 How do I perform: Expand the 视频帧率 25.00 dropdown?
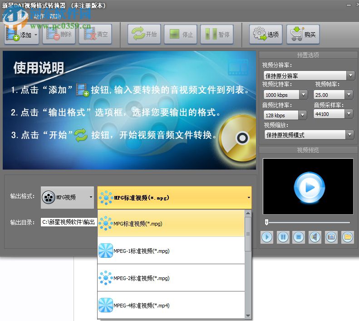coord(349,95)
